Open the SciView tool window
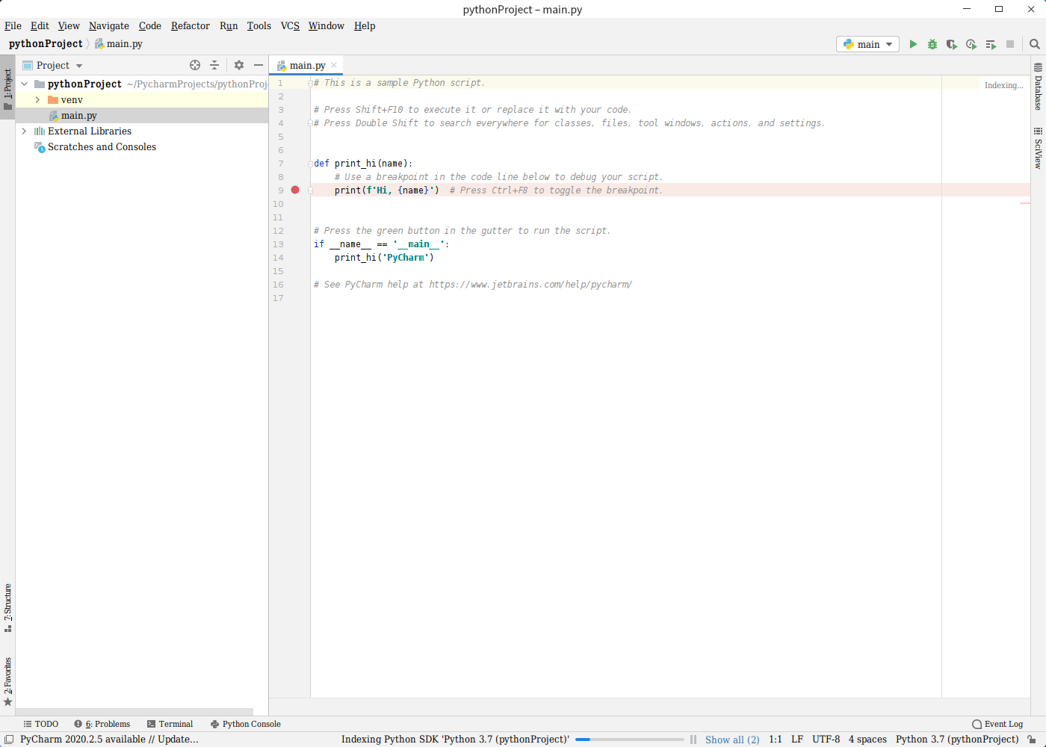 pos(1038,147)
